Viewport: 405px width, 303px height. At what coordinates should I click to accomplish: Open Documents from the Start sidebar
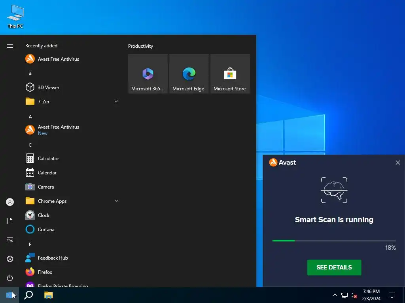[x=10, y=221]
